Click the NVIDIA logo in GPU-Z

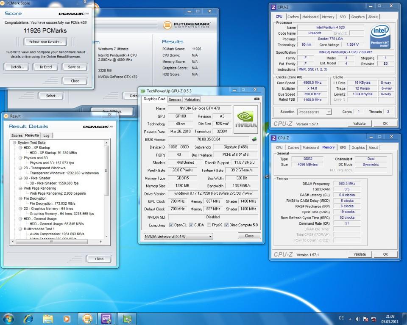coord(245,119)
